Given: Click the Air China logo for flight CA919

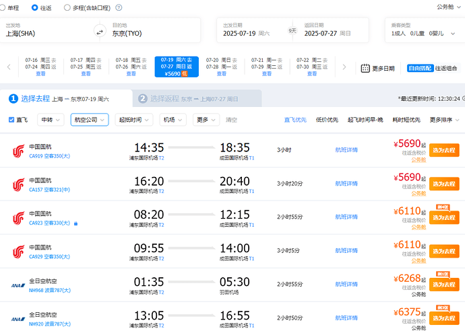Looking at the screenshot, I should (18, 151).
